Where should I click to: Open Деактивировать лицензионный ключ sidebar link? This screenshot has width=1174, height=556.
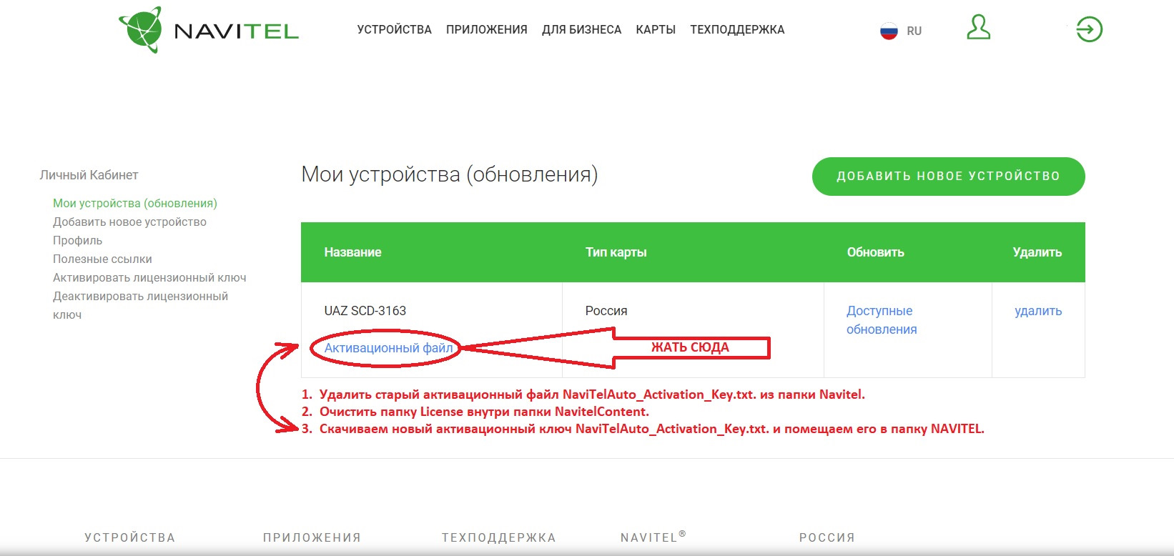[x=140, y=305]
